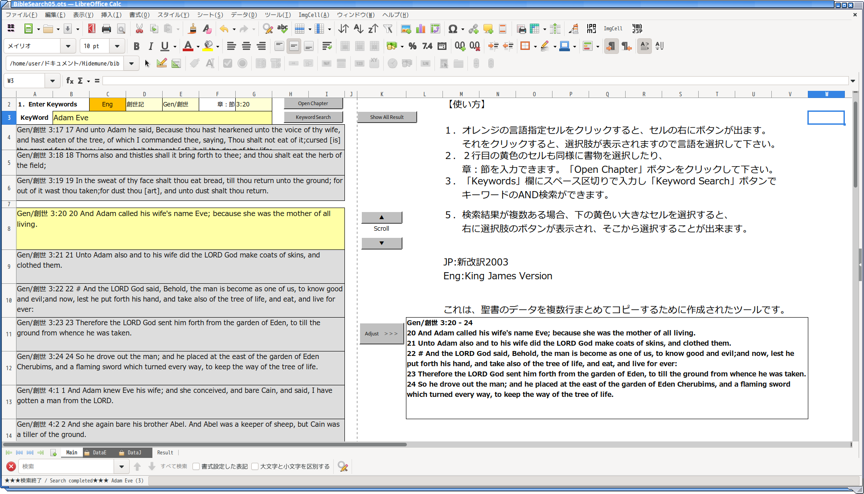Increase indent
This screenshot has width=864, height=494.
[493, 46]
